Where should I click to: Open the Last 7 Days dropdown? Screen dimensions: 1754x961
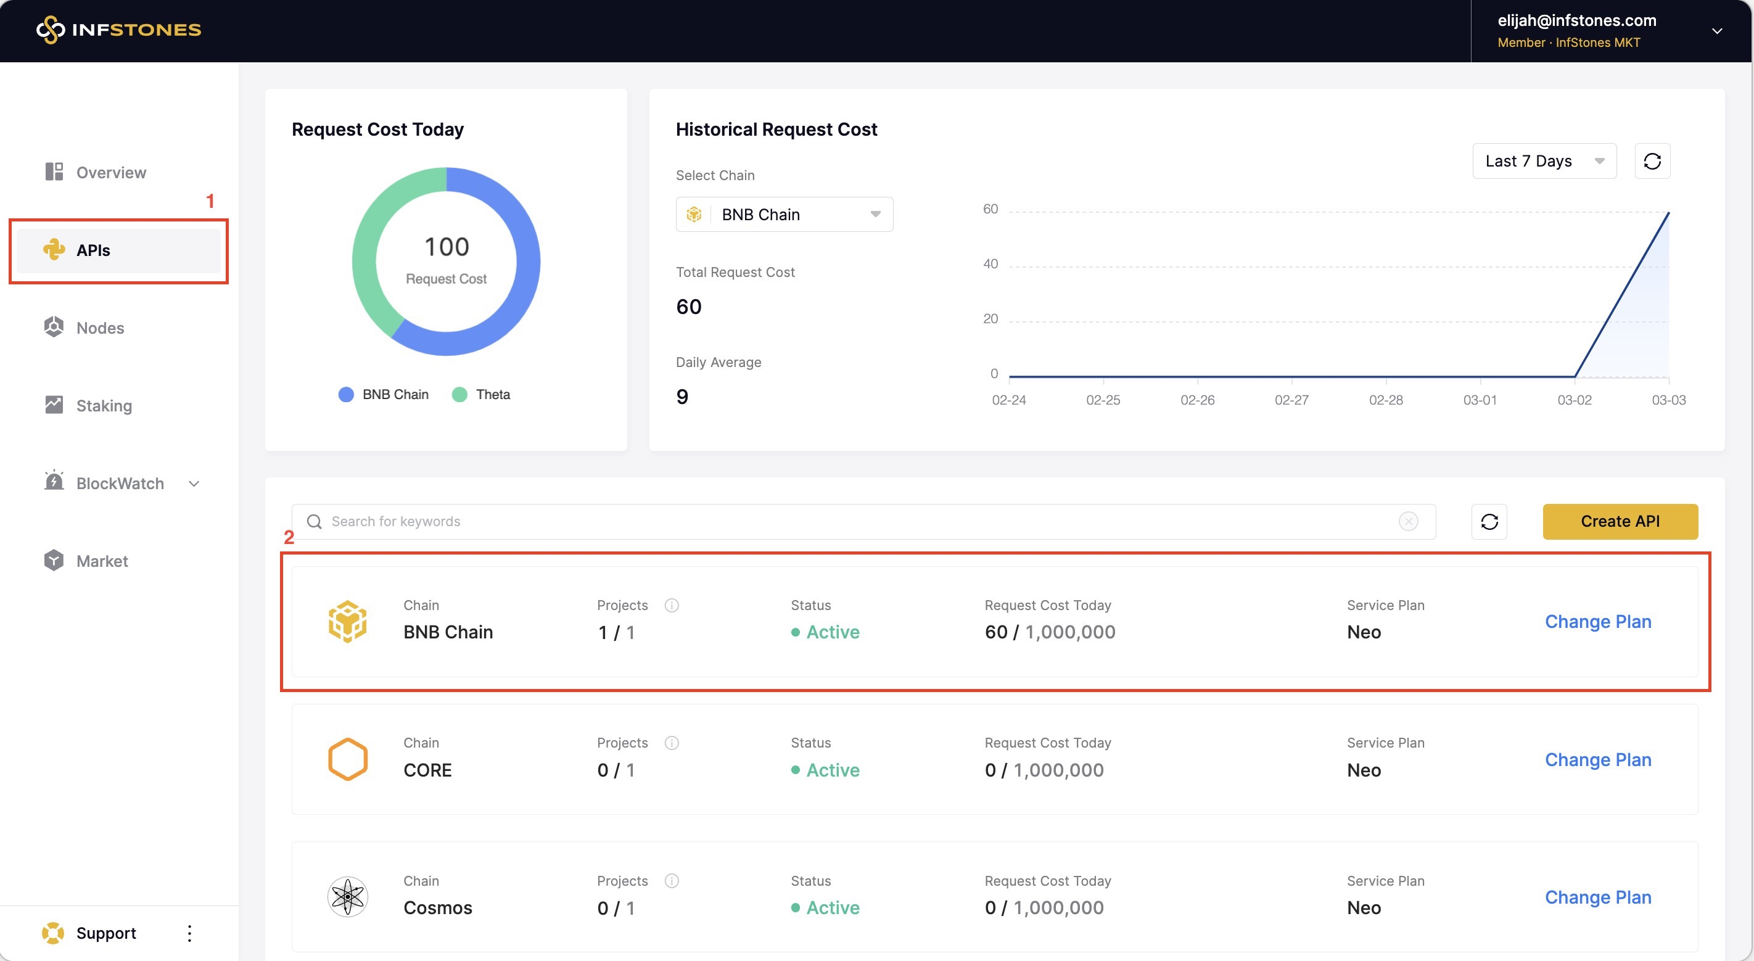tap(1544, 161)
